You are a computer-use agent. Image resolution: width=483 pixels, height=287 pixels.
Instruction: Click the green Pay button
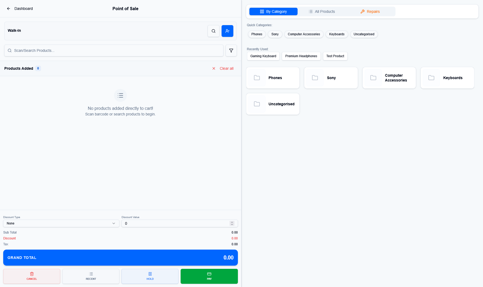(x=209, y=276)
